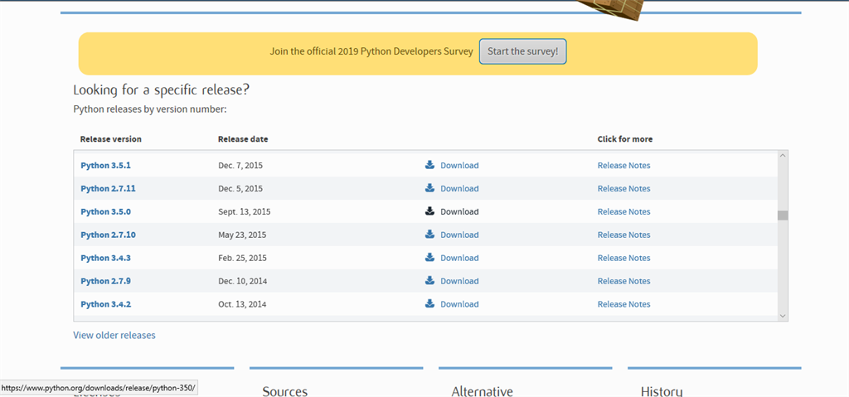View Release Notes for Python 2.7.9
The width and height of the screenshot is (849, 397).
(623, 281)
